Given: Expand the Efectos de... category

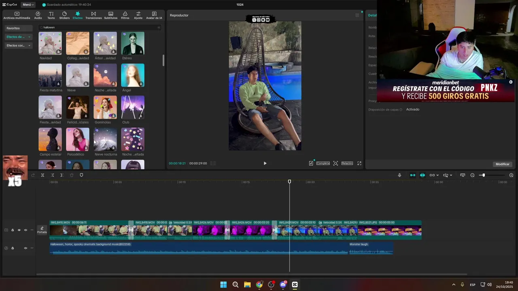Looking at the screenshot, I should coord(19,37).
